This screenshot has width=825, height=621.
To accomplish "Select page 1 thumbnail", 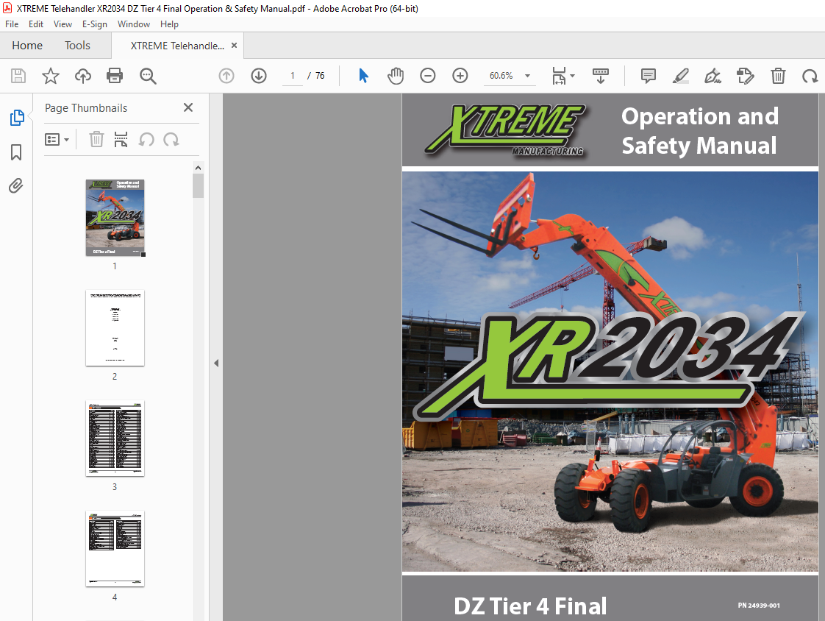I will click(115, 218).
